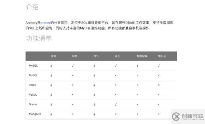Click MsSQL cross under 数据字典
205x124 pixels.
[x=137, y=75]
